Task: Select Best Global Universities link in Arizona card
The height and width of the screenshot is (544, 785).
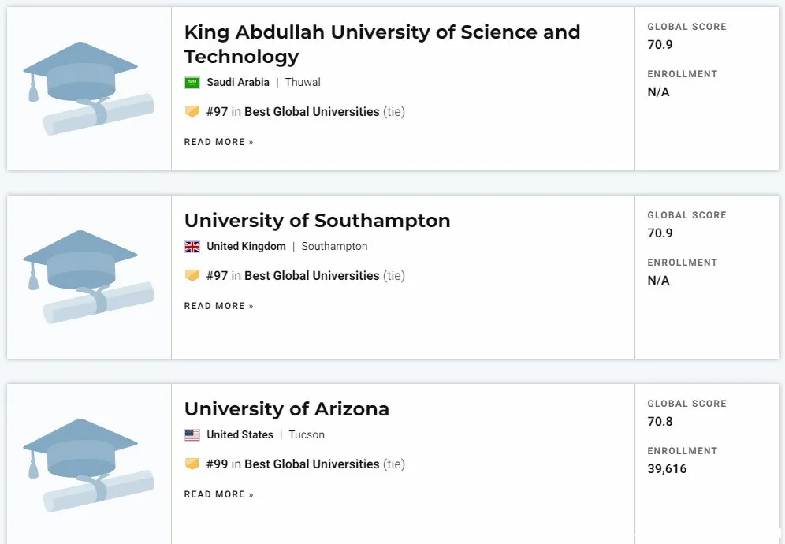Action: [x=312, y=464]
